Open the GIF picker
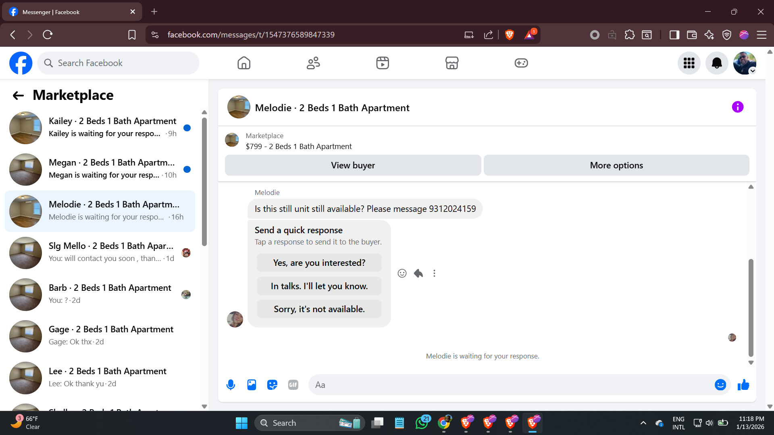This screenshot has width=774, height=435. tap(293, 385)
